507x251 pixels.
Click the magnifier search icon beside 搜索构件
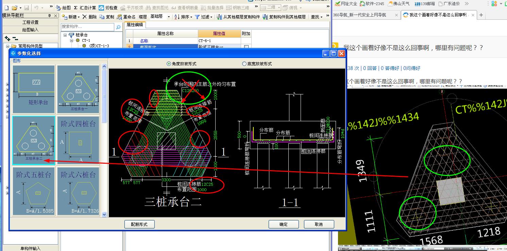point(118,27)
